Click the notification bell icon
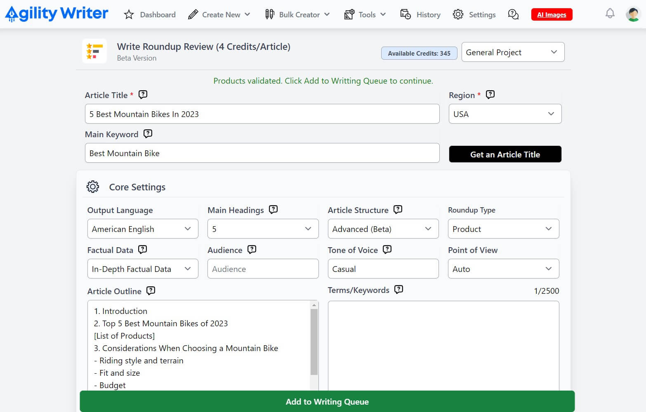Image resolution: width=646 pixels, height=412 pixels. (x=610, y=14)
